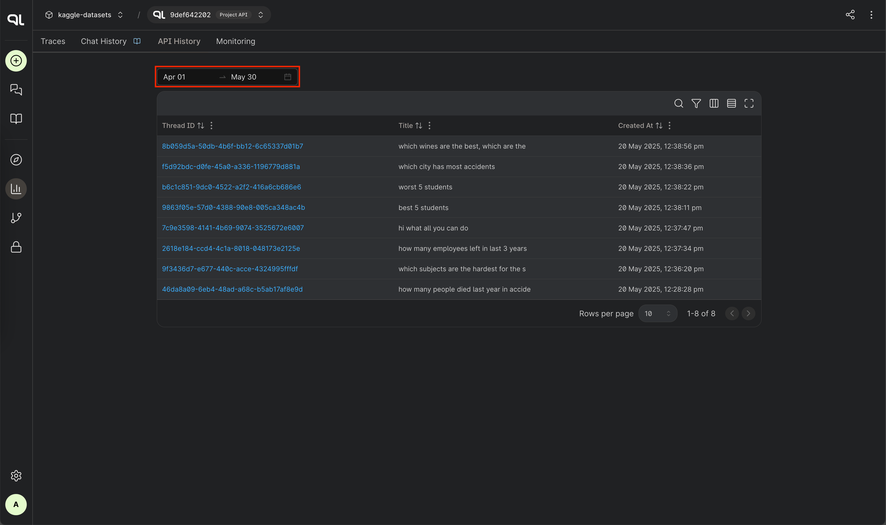Select title 'which wines are the best, which are the'
Image resolution: width=886 pixels, height=525 pixels.
(x=462, y=146)
